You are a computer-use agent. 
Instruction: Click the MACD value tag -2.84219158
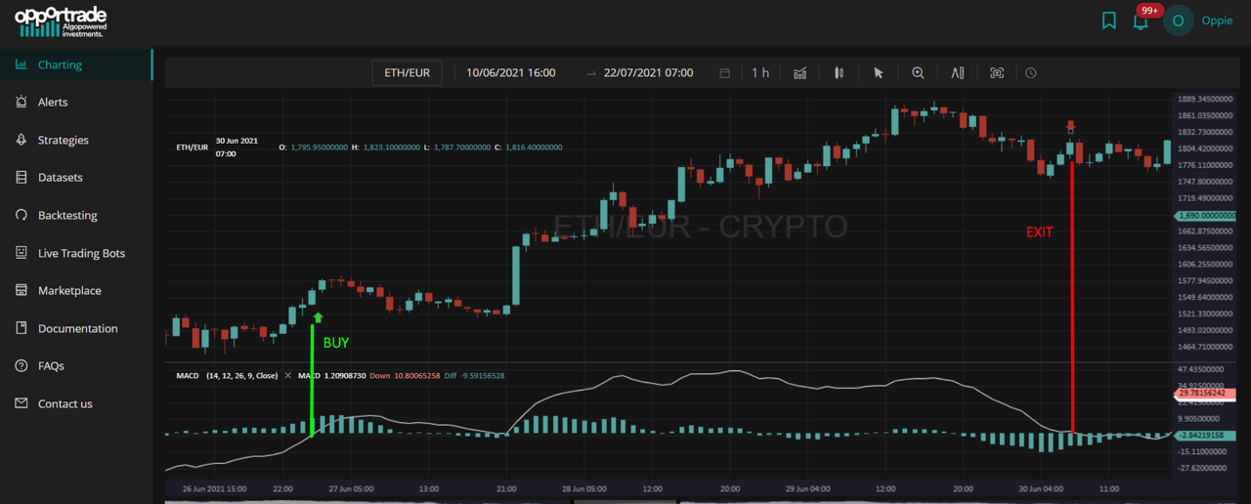click(x=1204, y=436)
